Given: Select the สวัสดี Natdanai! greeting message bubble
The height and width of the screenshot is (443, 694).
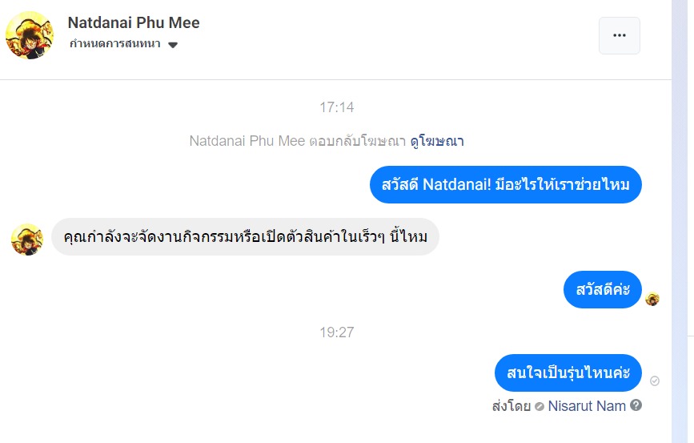Looking at the screenshot, I should (x=506, y=184).
